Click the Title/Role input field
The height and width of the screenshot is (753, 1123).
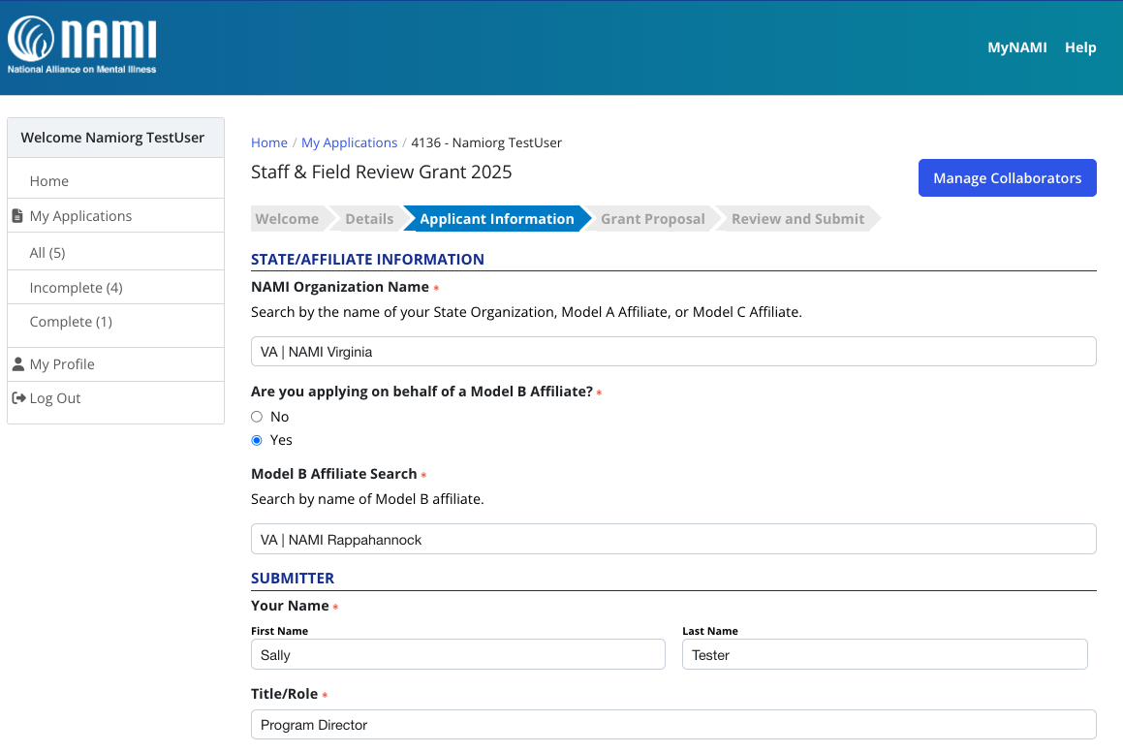coord(673,724)
